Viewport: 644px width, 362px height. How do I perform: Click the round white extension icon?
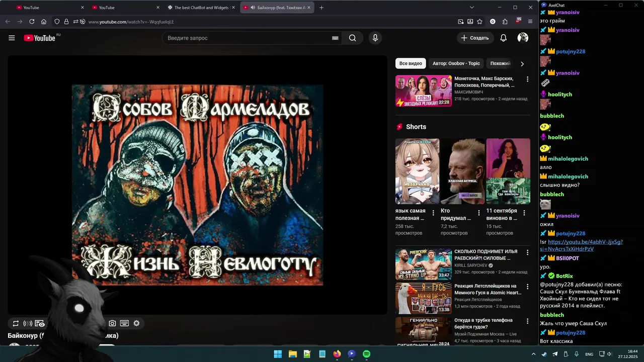coord(493,22)
